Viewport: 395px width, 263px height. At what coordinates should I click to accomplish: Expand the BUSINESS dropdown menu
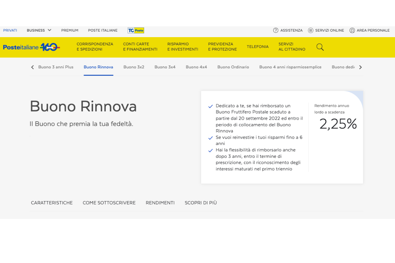pos(39,30)
